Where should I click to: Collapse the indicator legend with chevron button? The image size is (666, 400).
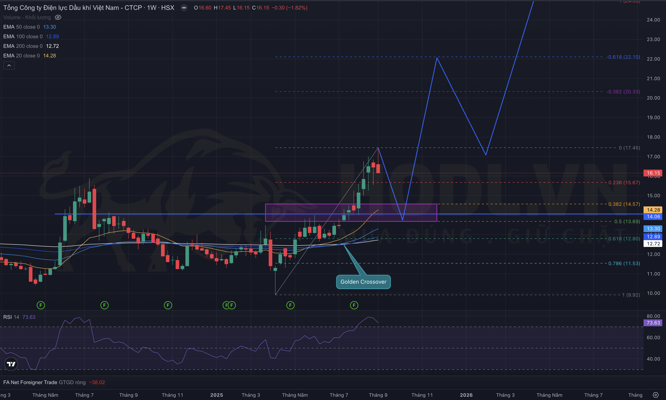tap(9, 65)
